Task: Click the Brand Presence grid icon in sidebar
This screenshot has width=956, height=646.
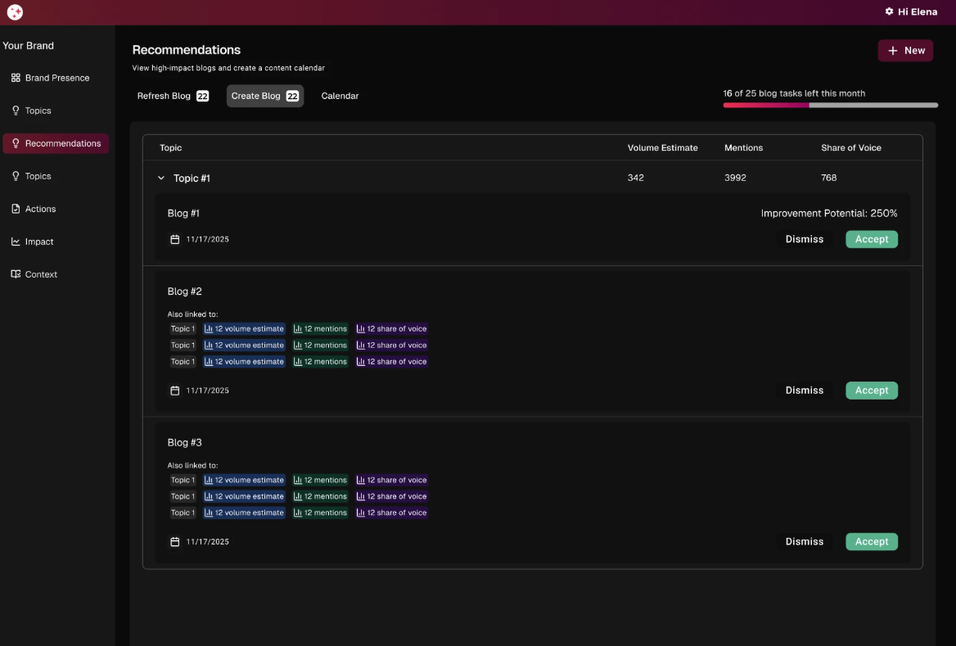Action: click(x=16, y=78)
